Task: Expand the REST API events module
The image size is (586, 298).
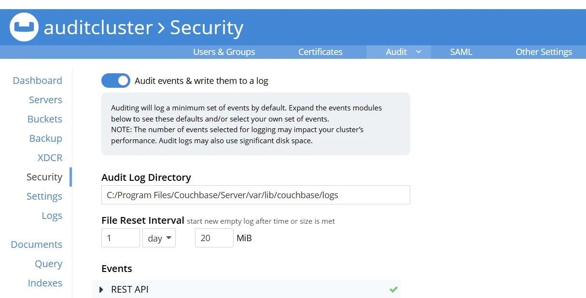Action: 101,289
